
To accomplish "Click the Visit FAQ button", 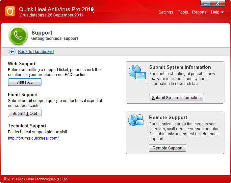I will pyautogui.click(x=25, y=82).
